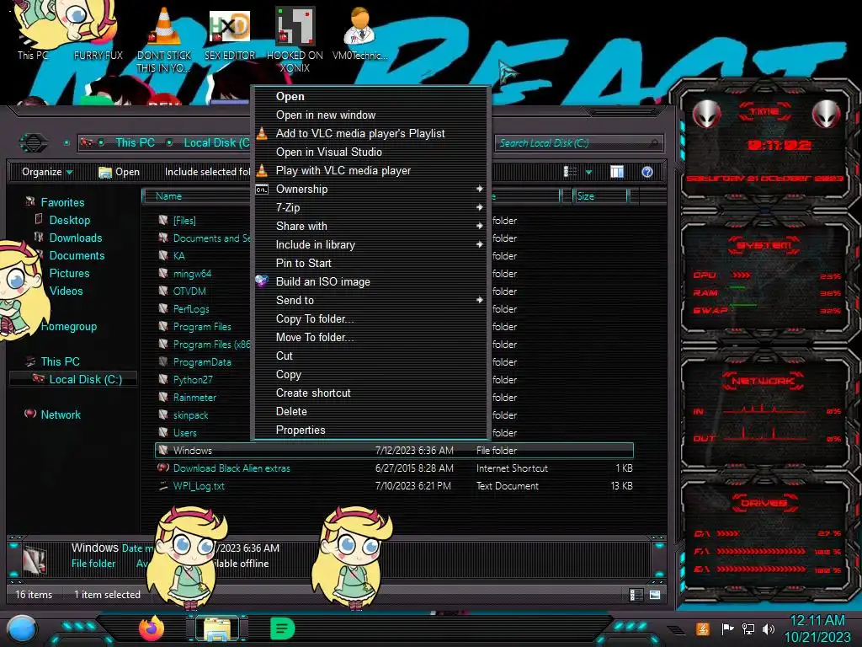
Task: Click the search magnifier icon
Action: point(653,143)
